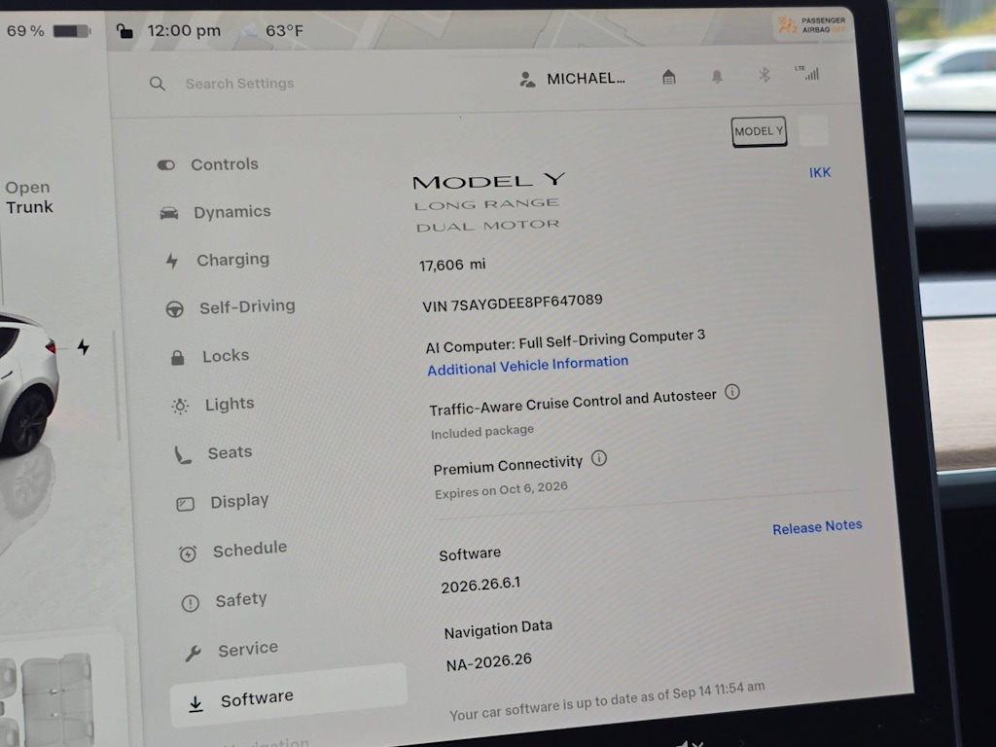This screenshot has width=996, height=747.
Task: Tap the blue IKK vehicle name link
Action: click(x=820, y=173)
